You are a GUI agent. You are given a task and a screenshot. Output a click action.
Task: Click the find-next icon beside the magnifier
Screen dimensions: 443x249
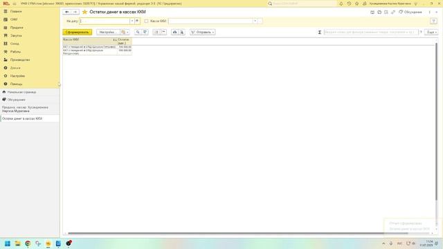coord(145,33)
